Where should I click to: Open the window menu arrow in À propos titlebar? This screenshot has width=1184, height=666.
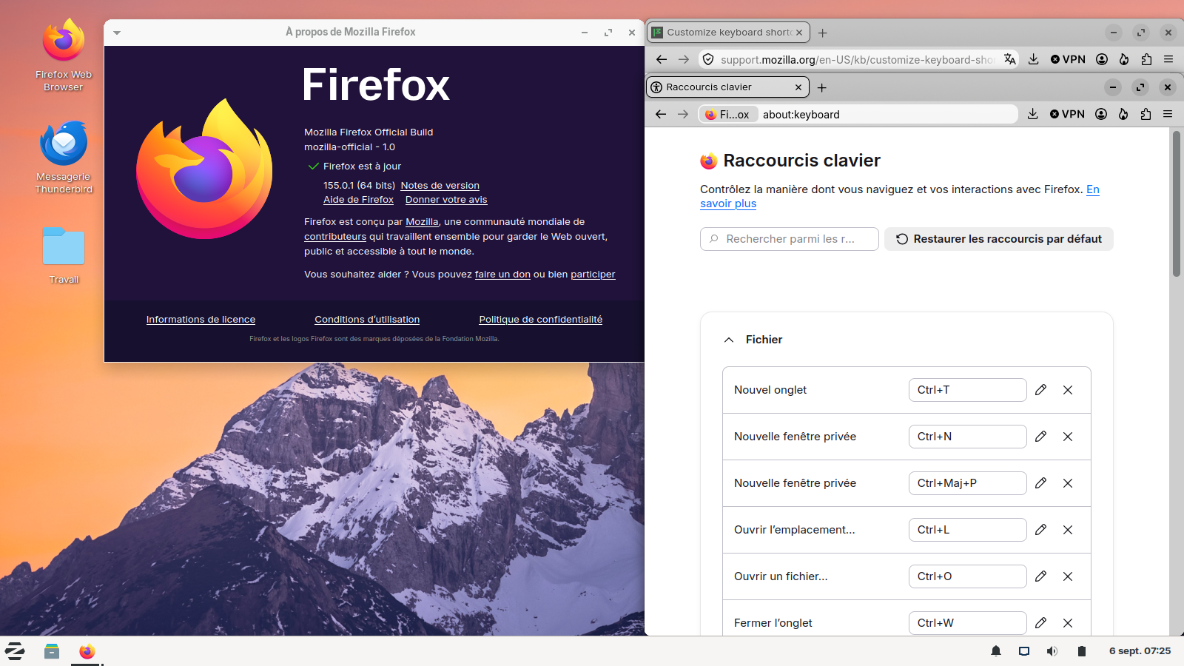[x=117, y=33]
